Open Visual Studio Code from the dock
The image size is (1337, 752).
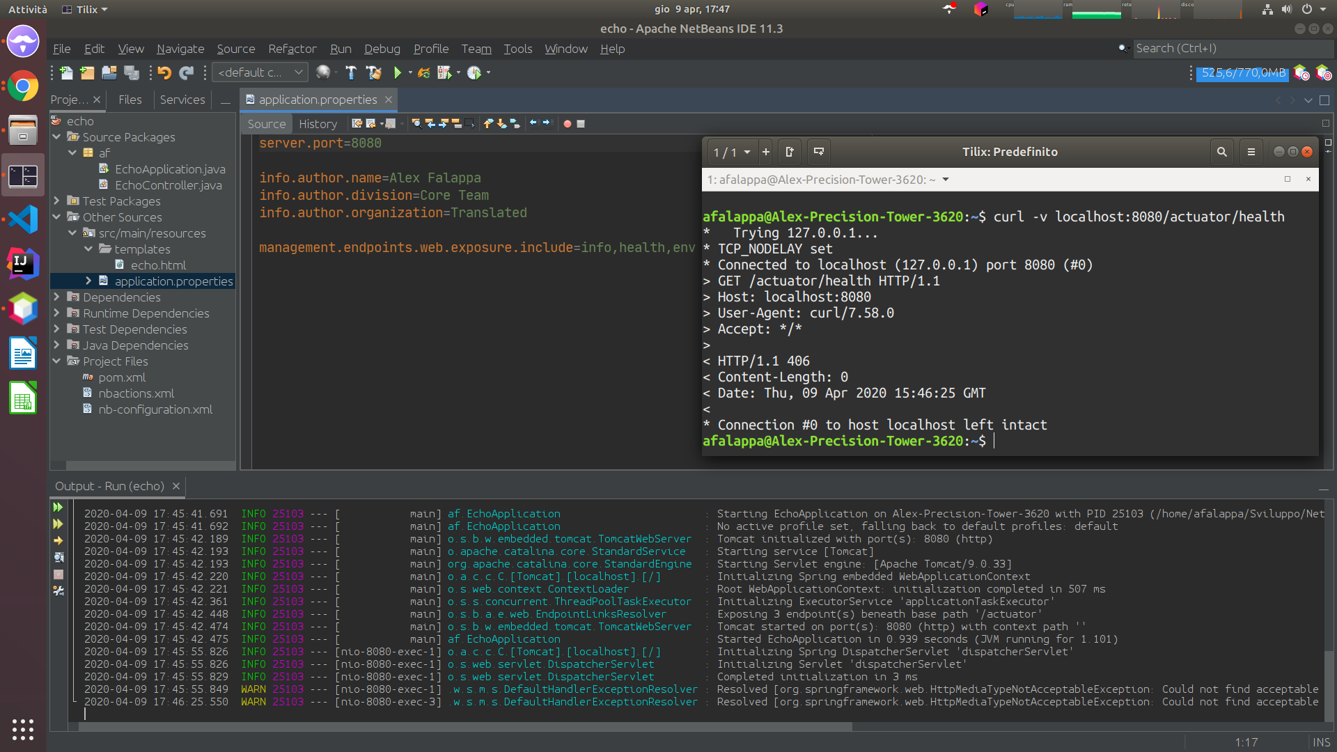pyautogui.click(x=23, y=219)
